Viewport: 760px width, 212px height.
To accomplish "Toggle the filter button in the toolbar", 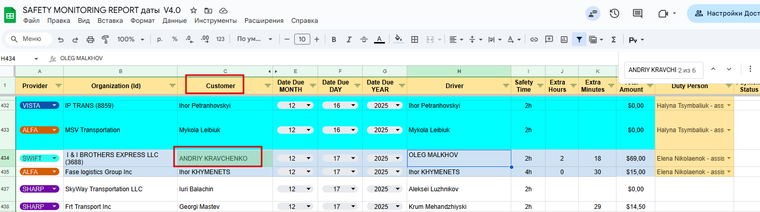I will 579,39.
